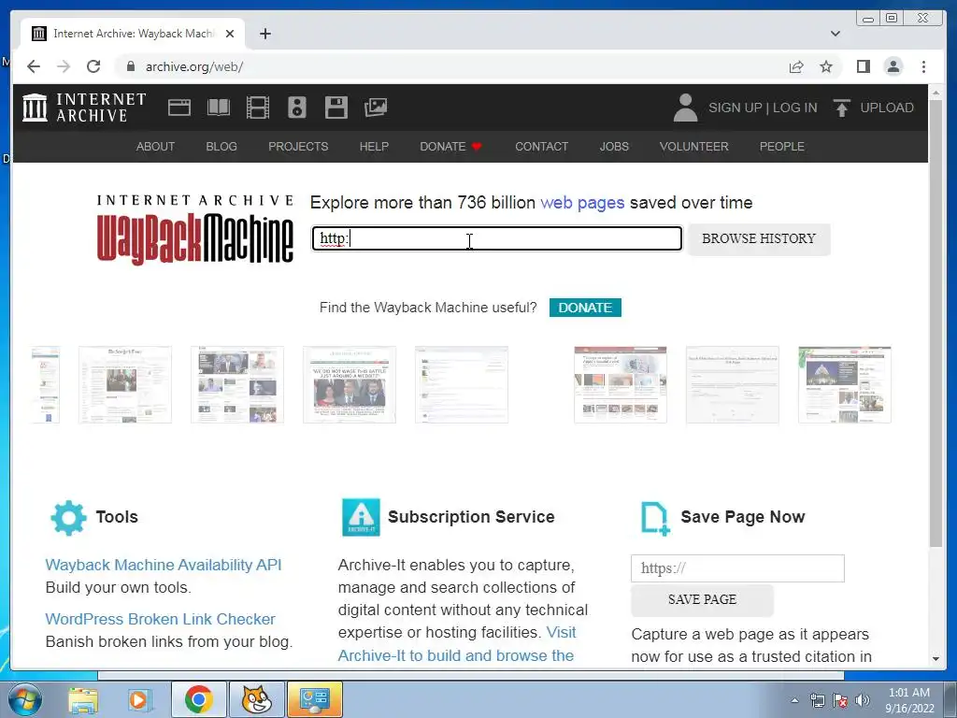
Task: Toggle Chrome side panel icon
Action: pyautogui.click(x=863, y=66)
